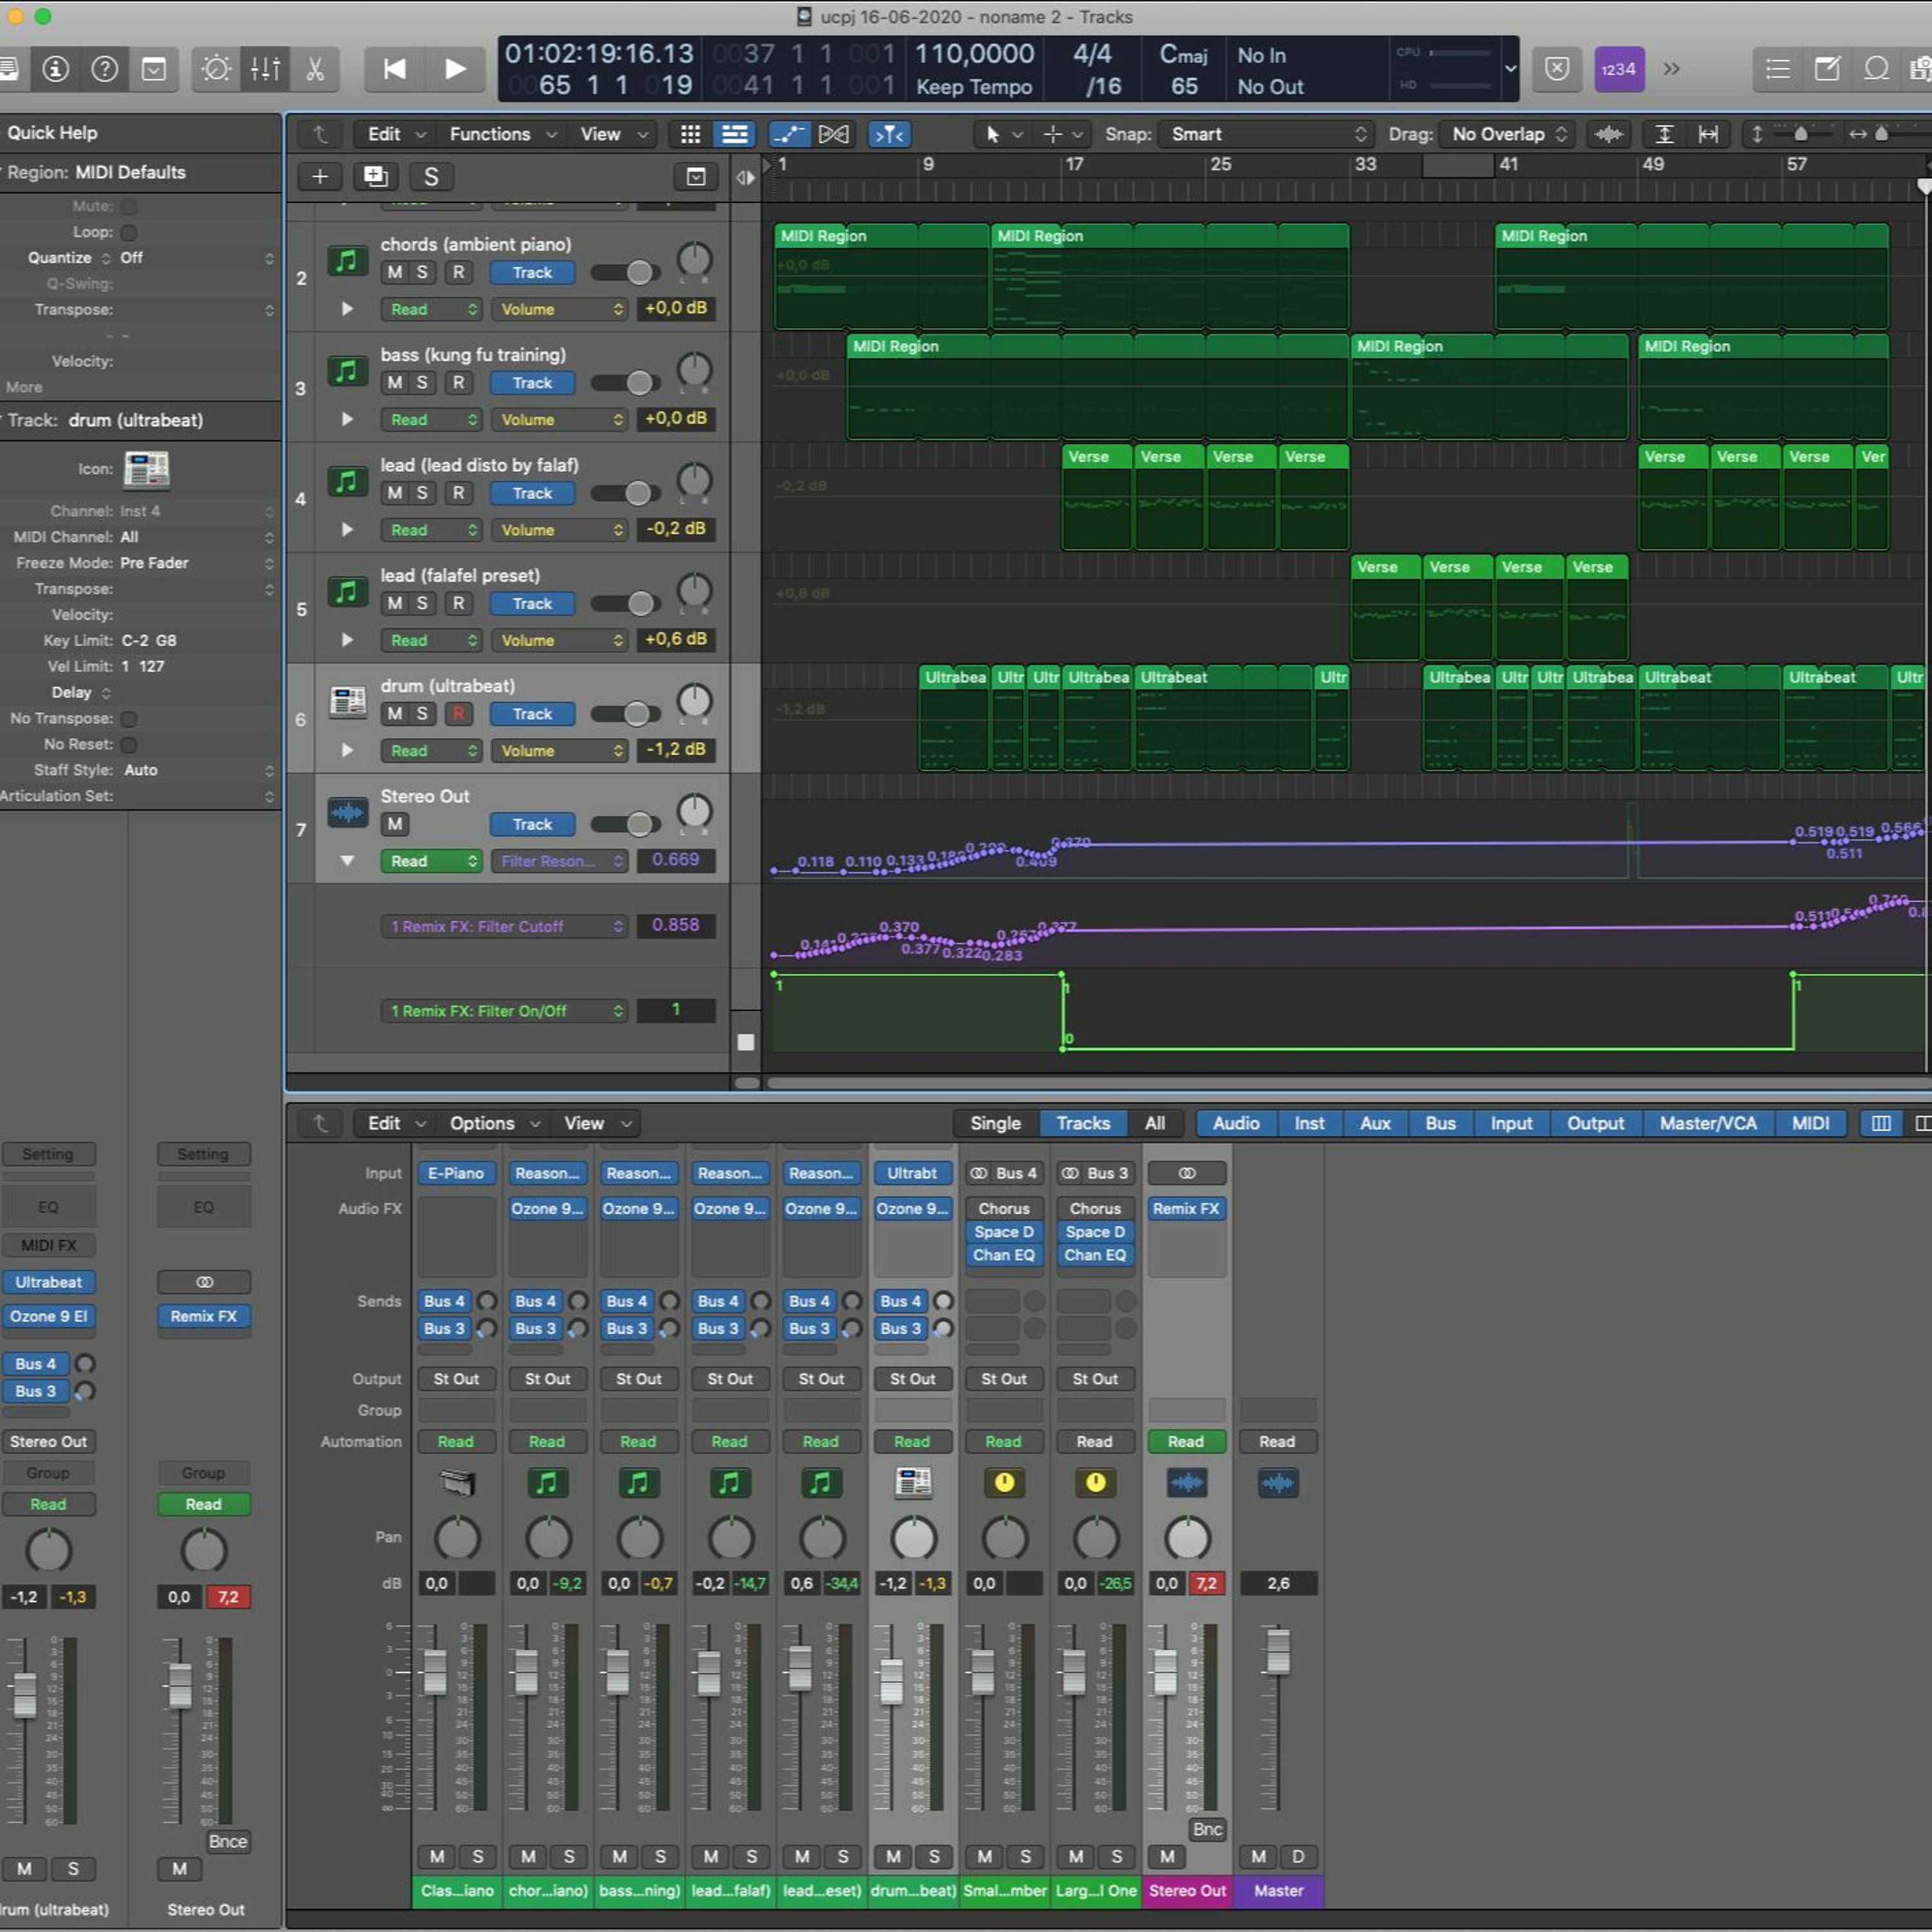Open Smart Controls sun icon
Viewport: 1932px width, 1932px height.
click(216, 69)
